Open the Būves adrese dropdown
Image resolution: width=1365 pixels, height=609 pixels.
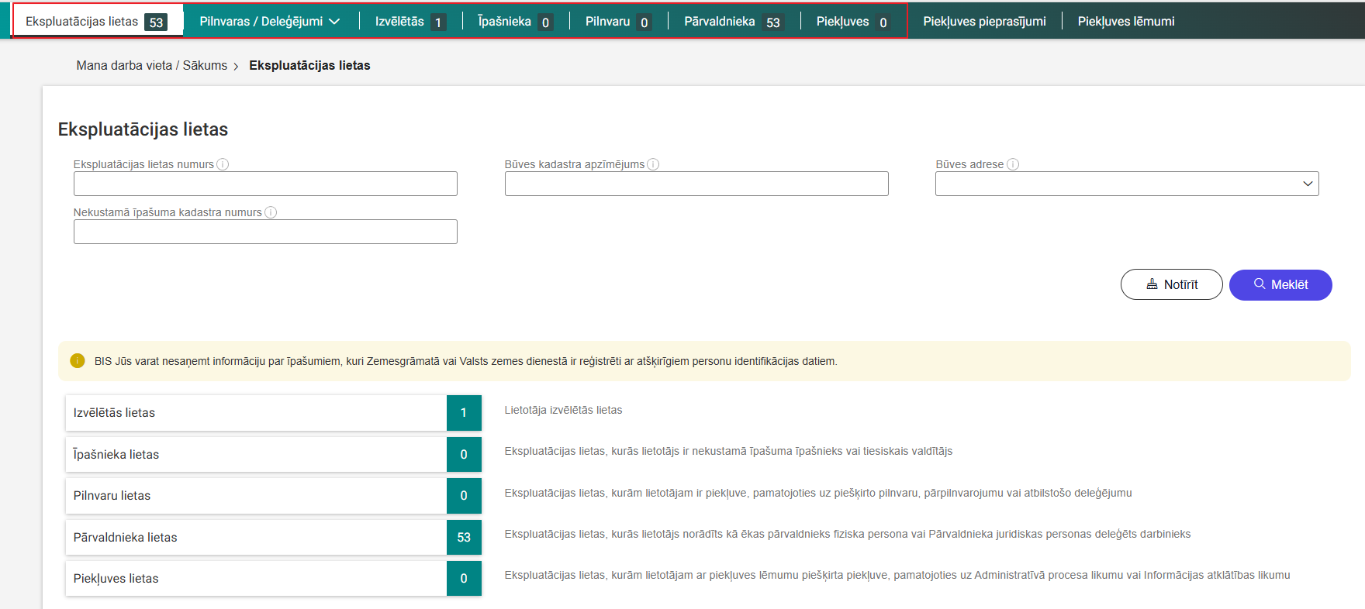(1126, 184)
